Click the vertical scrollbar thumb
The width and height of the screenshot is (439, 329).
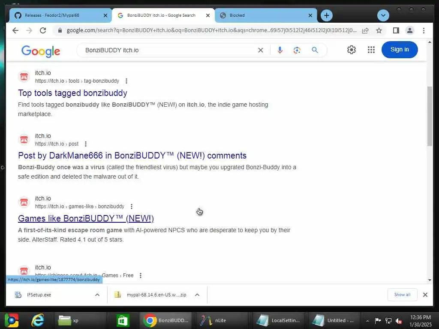point(430,116)
